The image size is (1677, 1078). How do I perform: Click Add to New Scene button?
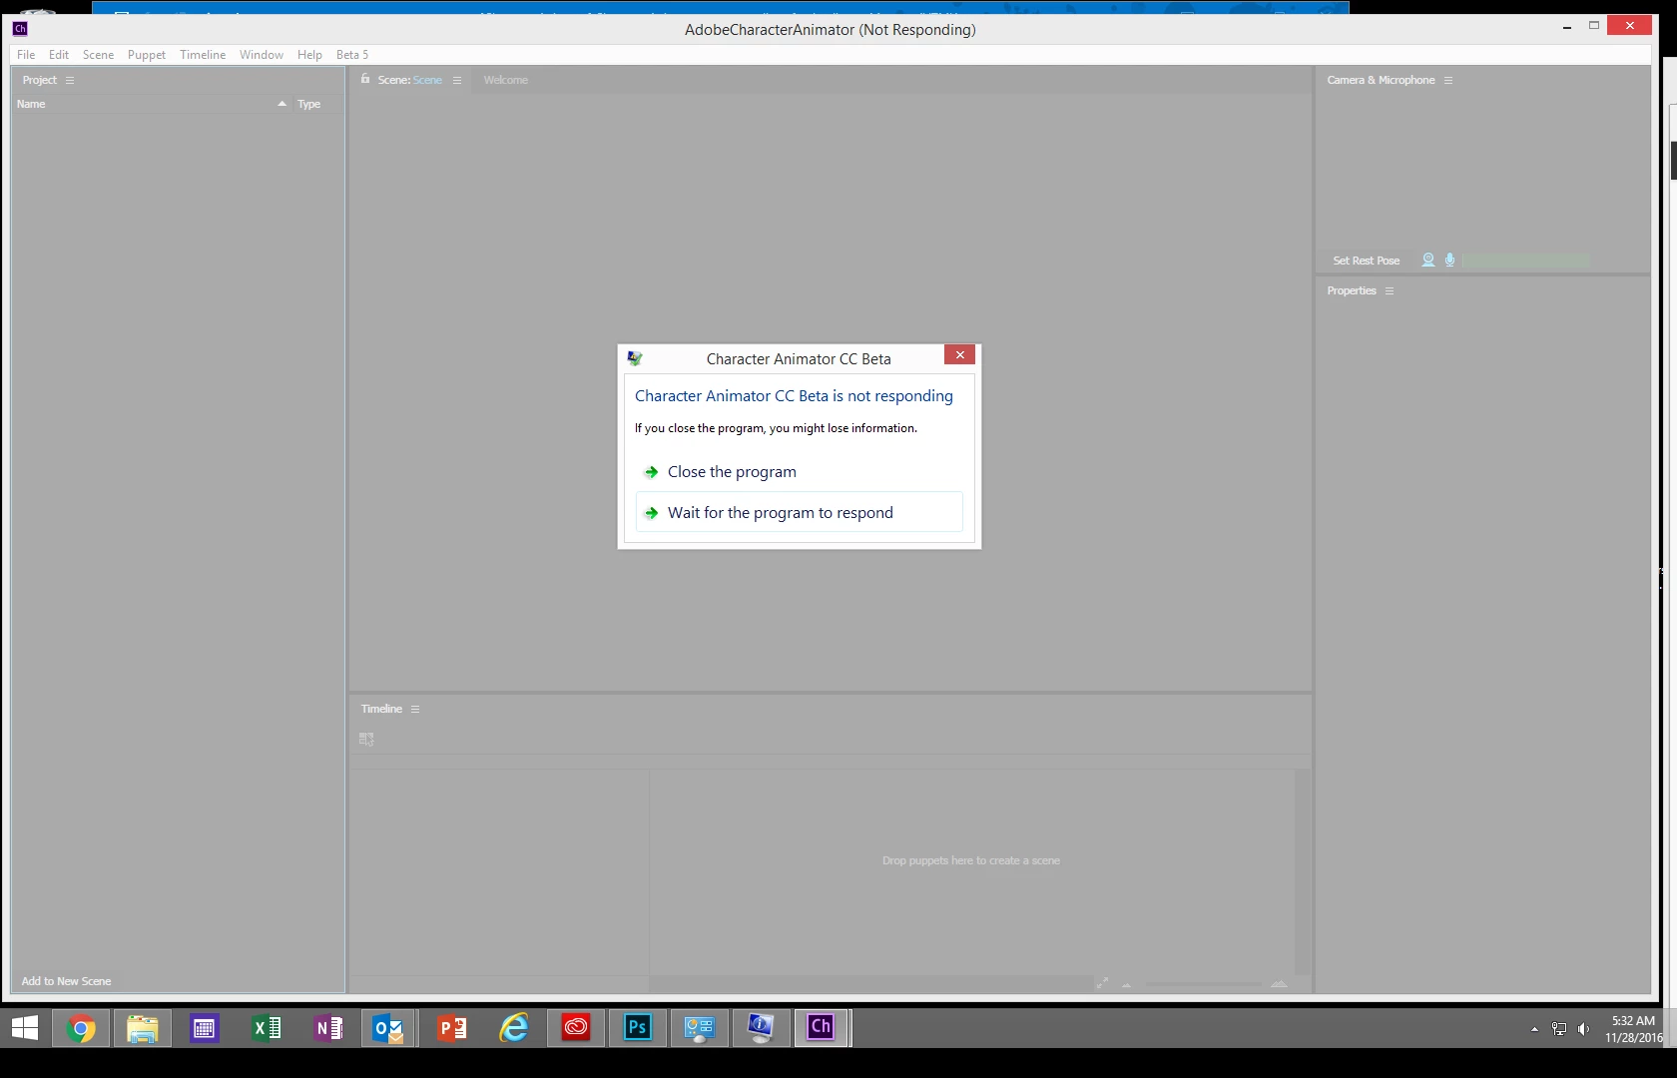[67, 981]
